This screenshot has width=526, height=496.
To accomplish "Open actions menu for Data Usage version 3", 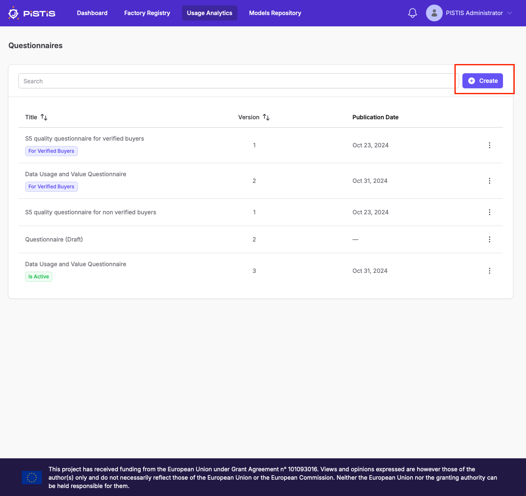I will tap(490, 271).
